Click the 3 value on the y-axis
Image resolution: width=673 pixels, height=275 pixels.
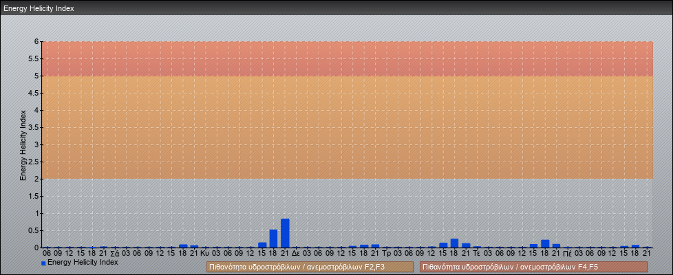point(37,144)
